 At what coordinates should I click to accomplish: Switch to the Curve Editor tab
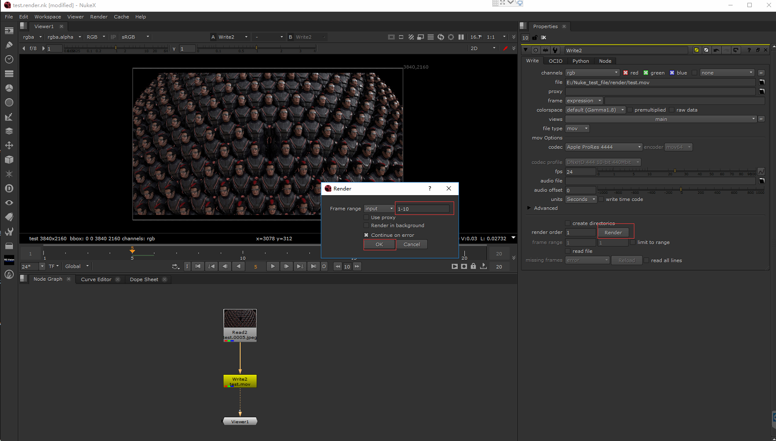96,279
